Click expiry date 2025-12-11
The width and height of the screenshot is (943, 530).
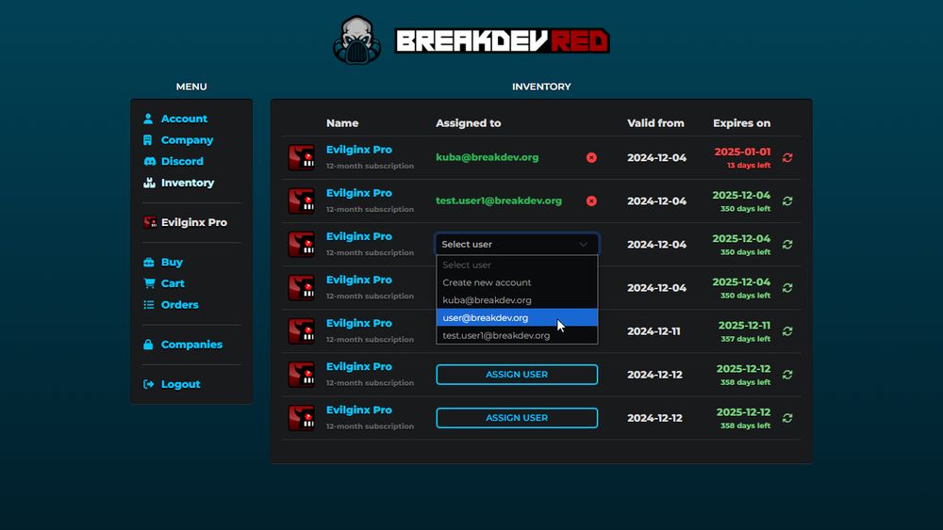[744, 326]
